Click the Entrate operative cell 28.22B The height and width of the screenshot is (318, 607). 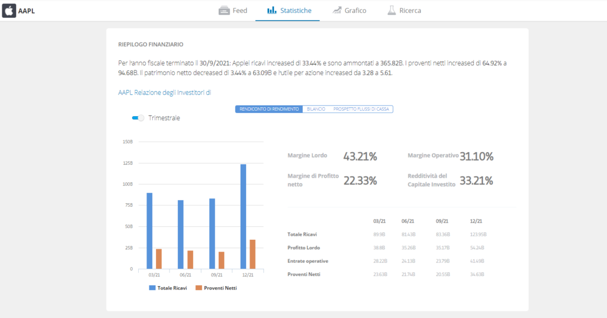[380, 261]
